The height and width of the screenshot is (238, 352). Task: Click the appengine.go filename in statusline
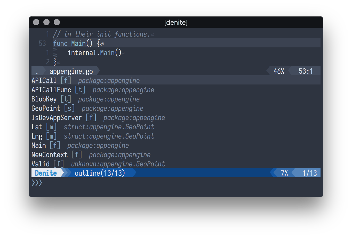click(71, 71)
